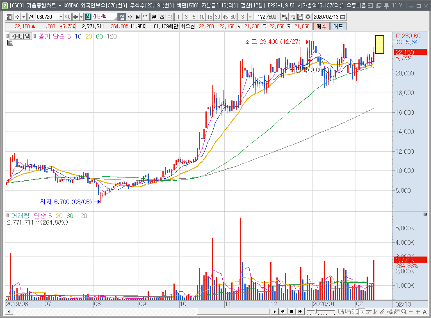Click the fast forward playback button
This screenshot has height=318, width=431.
pyautogui.click(x=300, y=311)
